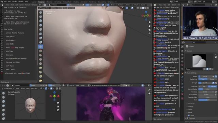This screenshot has height=123, width=218.
Task: Click the Crease brush preview thumbnail
Action: tap(199, 61)
